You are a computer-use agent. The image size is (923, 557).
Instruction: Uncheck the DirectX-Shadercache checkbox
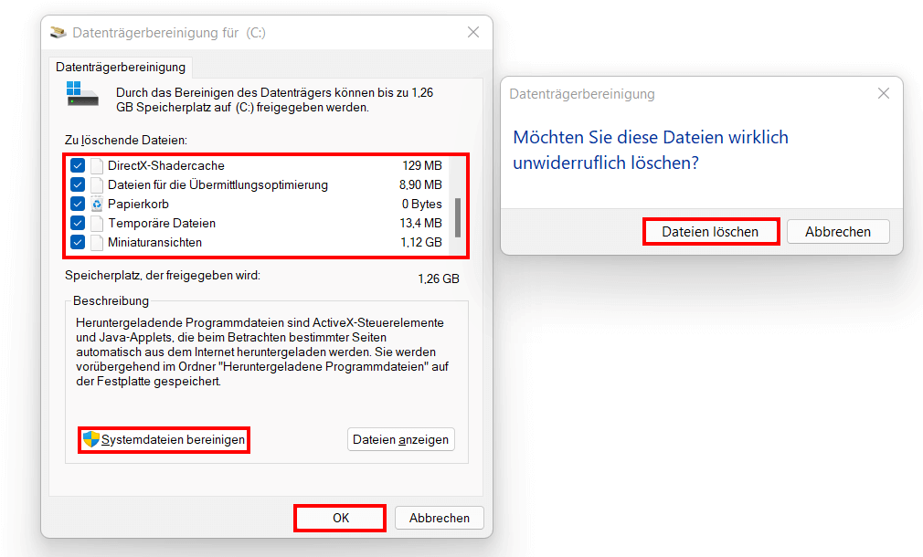pos(78,166)
